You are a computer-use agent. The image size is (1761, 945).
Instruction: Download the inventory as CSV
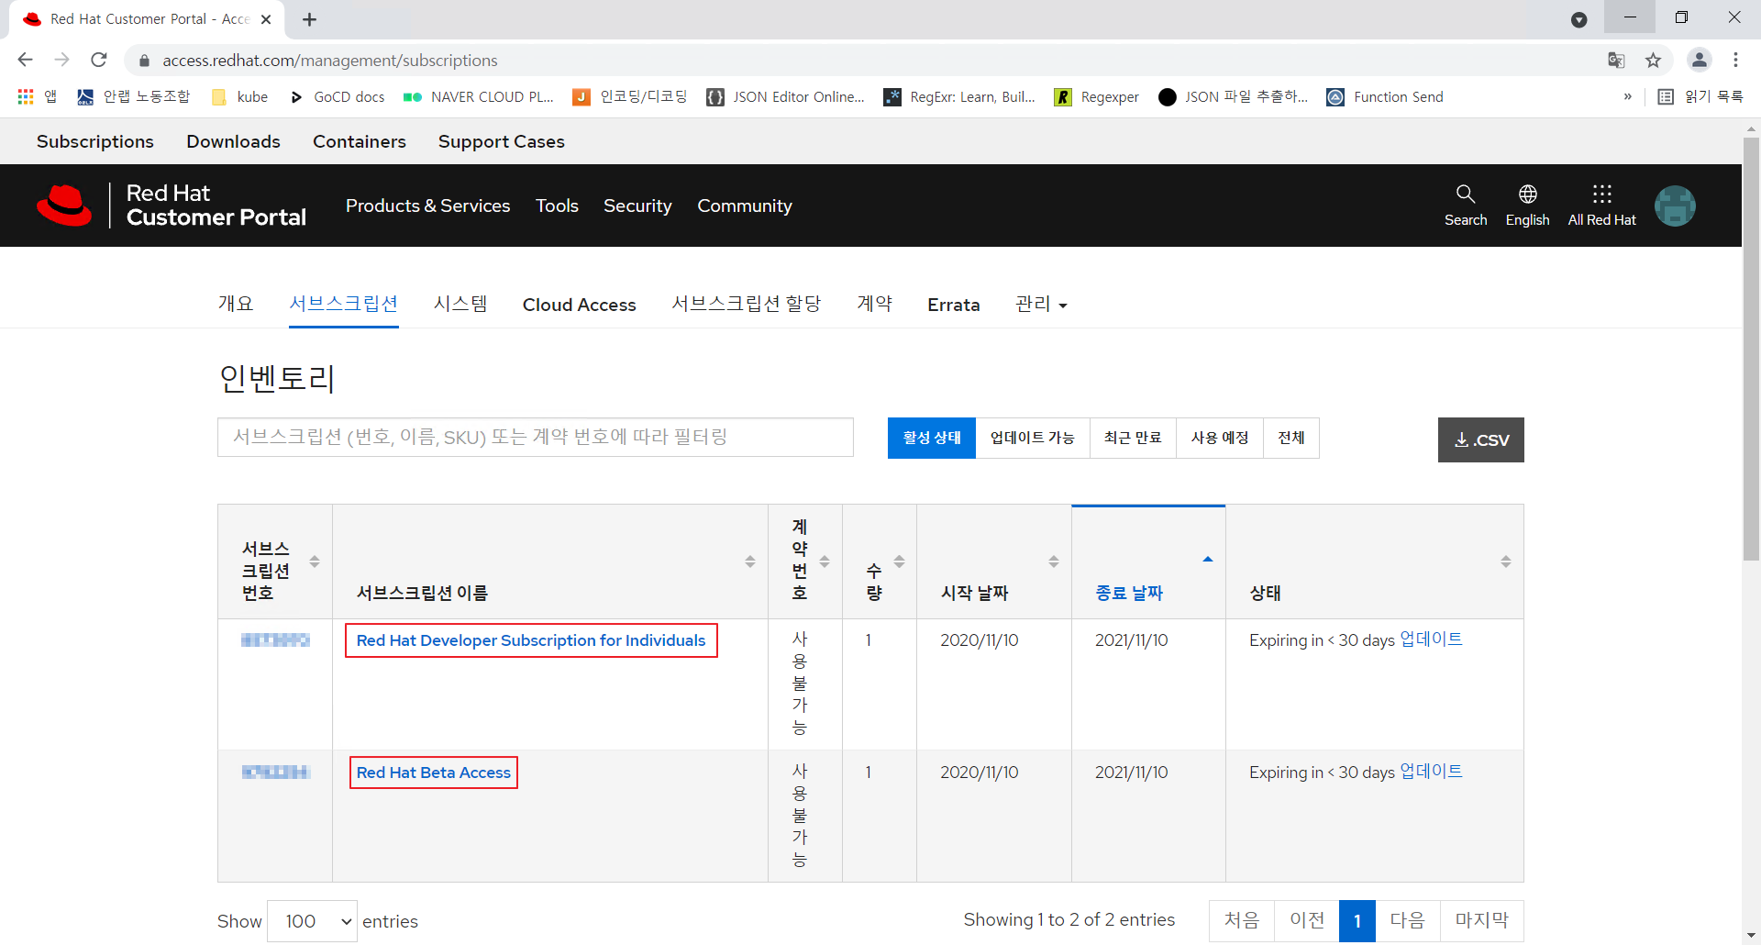(x=1480, y=439)
